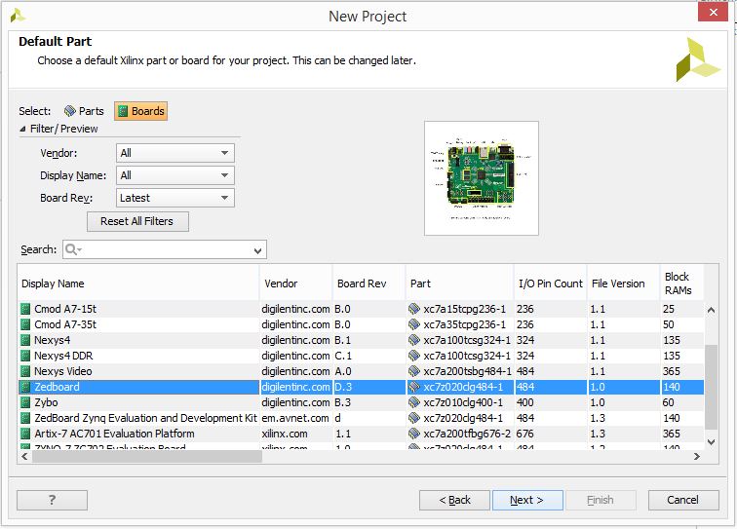Click the vertical scrollbar thumb of board list
Viewport: 737px width, 529px height.
[711, 387]
